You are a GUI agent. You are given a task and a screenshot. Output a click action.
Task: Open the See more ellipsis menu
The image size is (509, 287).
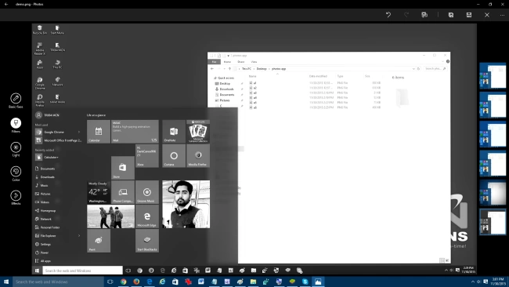(502, 15)
